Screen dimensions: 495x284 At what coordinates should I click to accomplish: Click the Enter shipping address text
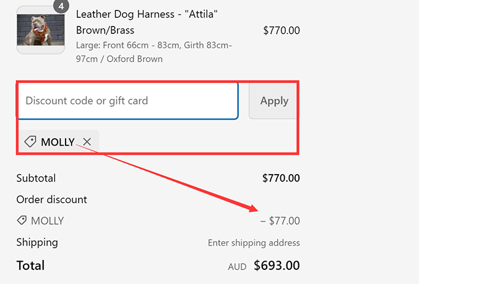click(254, 243)
